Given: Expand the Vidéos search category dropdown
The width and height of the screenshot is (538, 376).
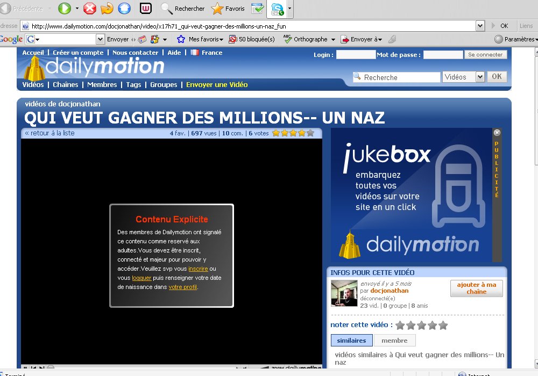Looking at the screenshot, I should pyautogui.click(x=480, y=77).
